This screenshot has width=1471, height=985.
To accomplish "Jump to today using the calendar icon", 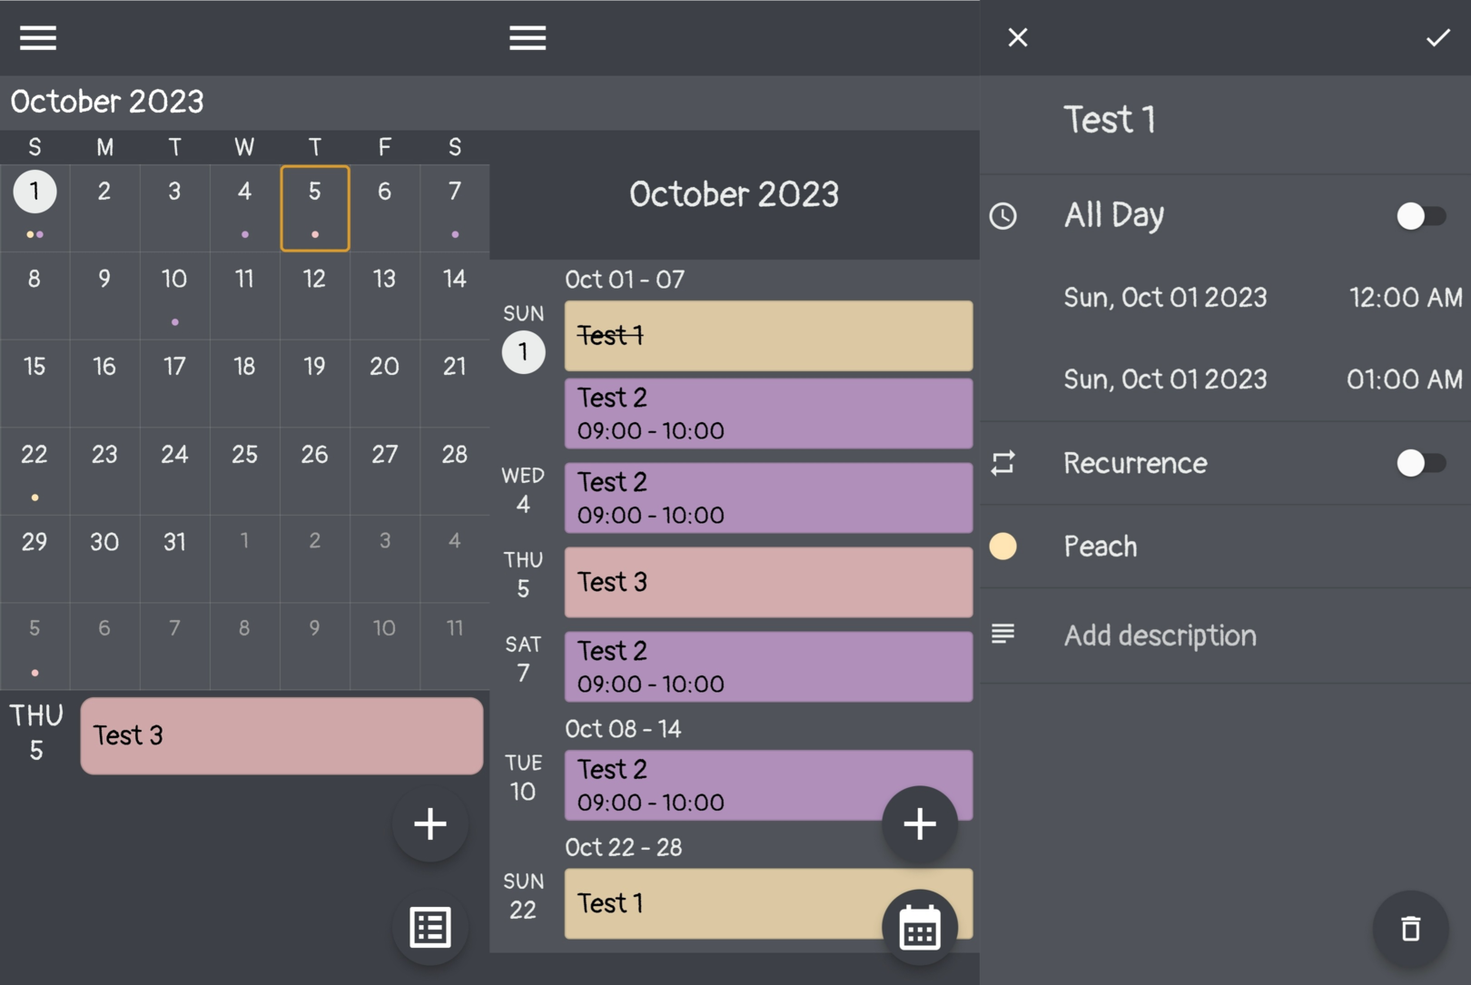I will tap(919, 927).
